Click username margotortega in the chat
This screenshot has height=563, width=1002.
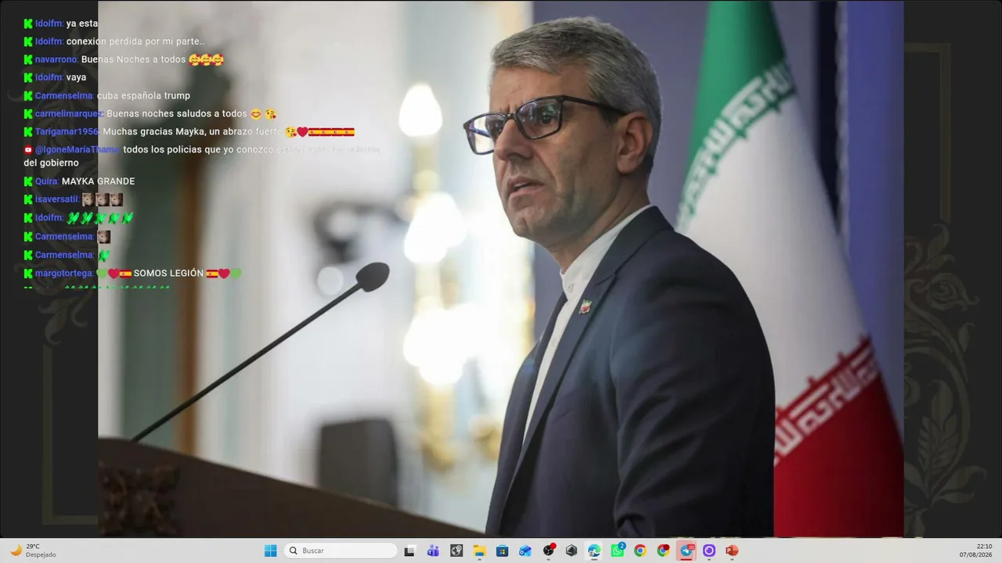coord(64,273)
